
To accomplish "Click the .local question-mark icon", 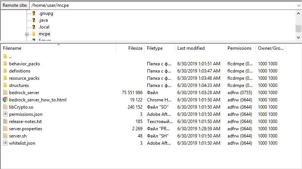I will pos(34,27).
